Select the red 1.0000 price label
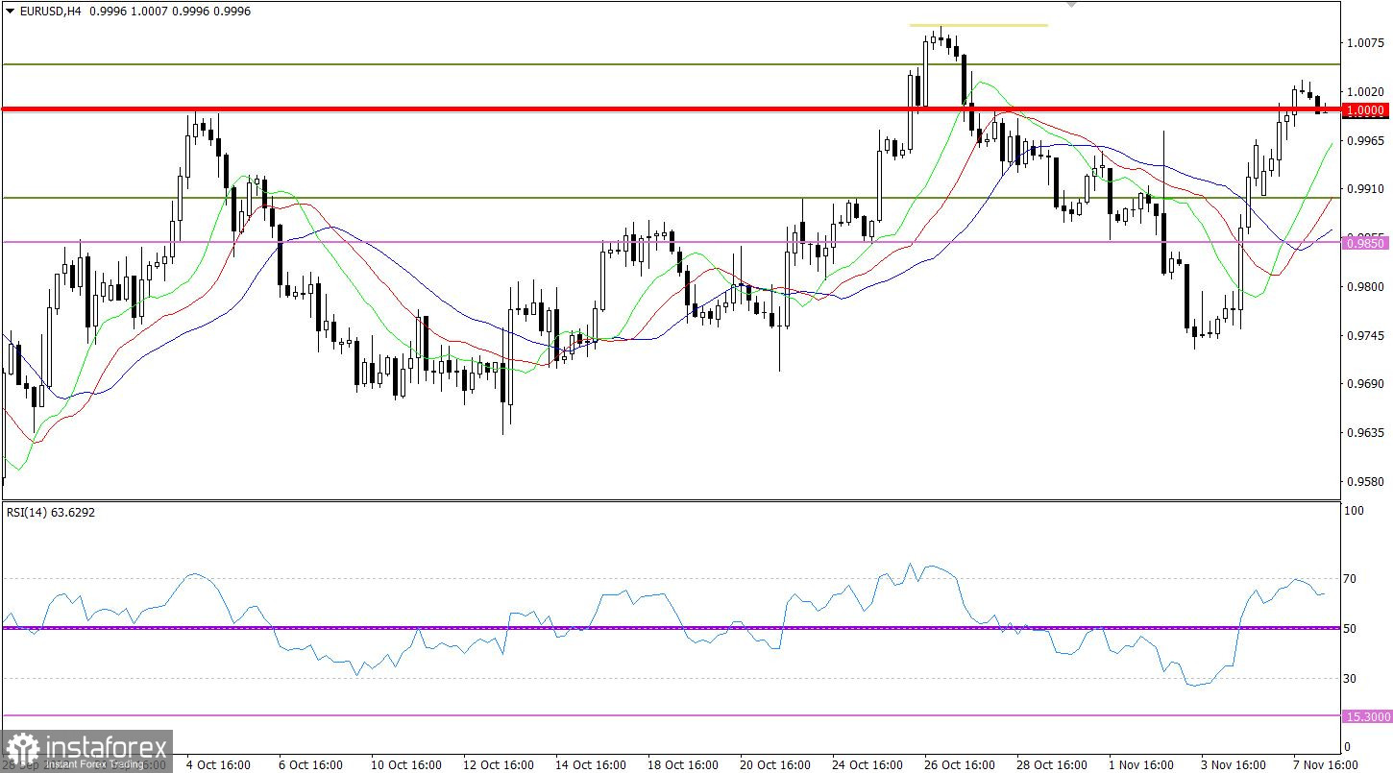The width and height of the screenshot is (1393, 773). click(x=1365, y=110)
